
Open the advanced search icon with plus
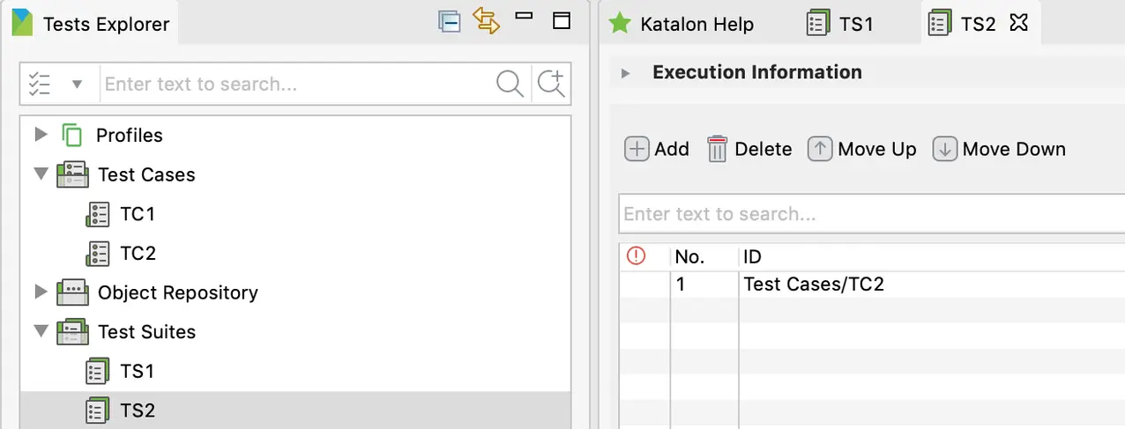coord(551,85)
